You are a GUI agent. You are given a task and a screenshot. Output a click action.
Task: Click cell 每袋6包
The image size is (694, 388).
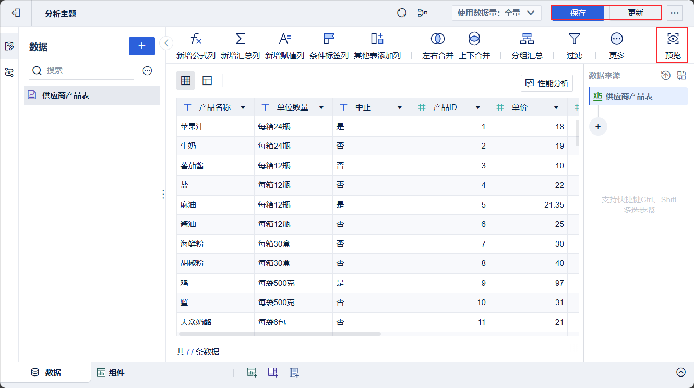click(x=293, y=322)
